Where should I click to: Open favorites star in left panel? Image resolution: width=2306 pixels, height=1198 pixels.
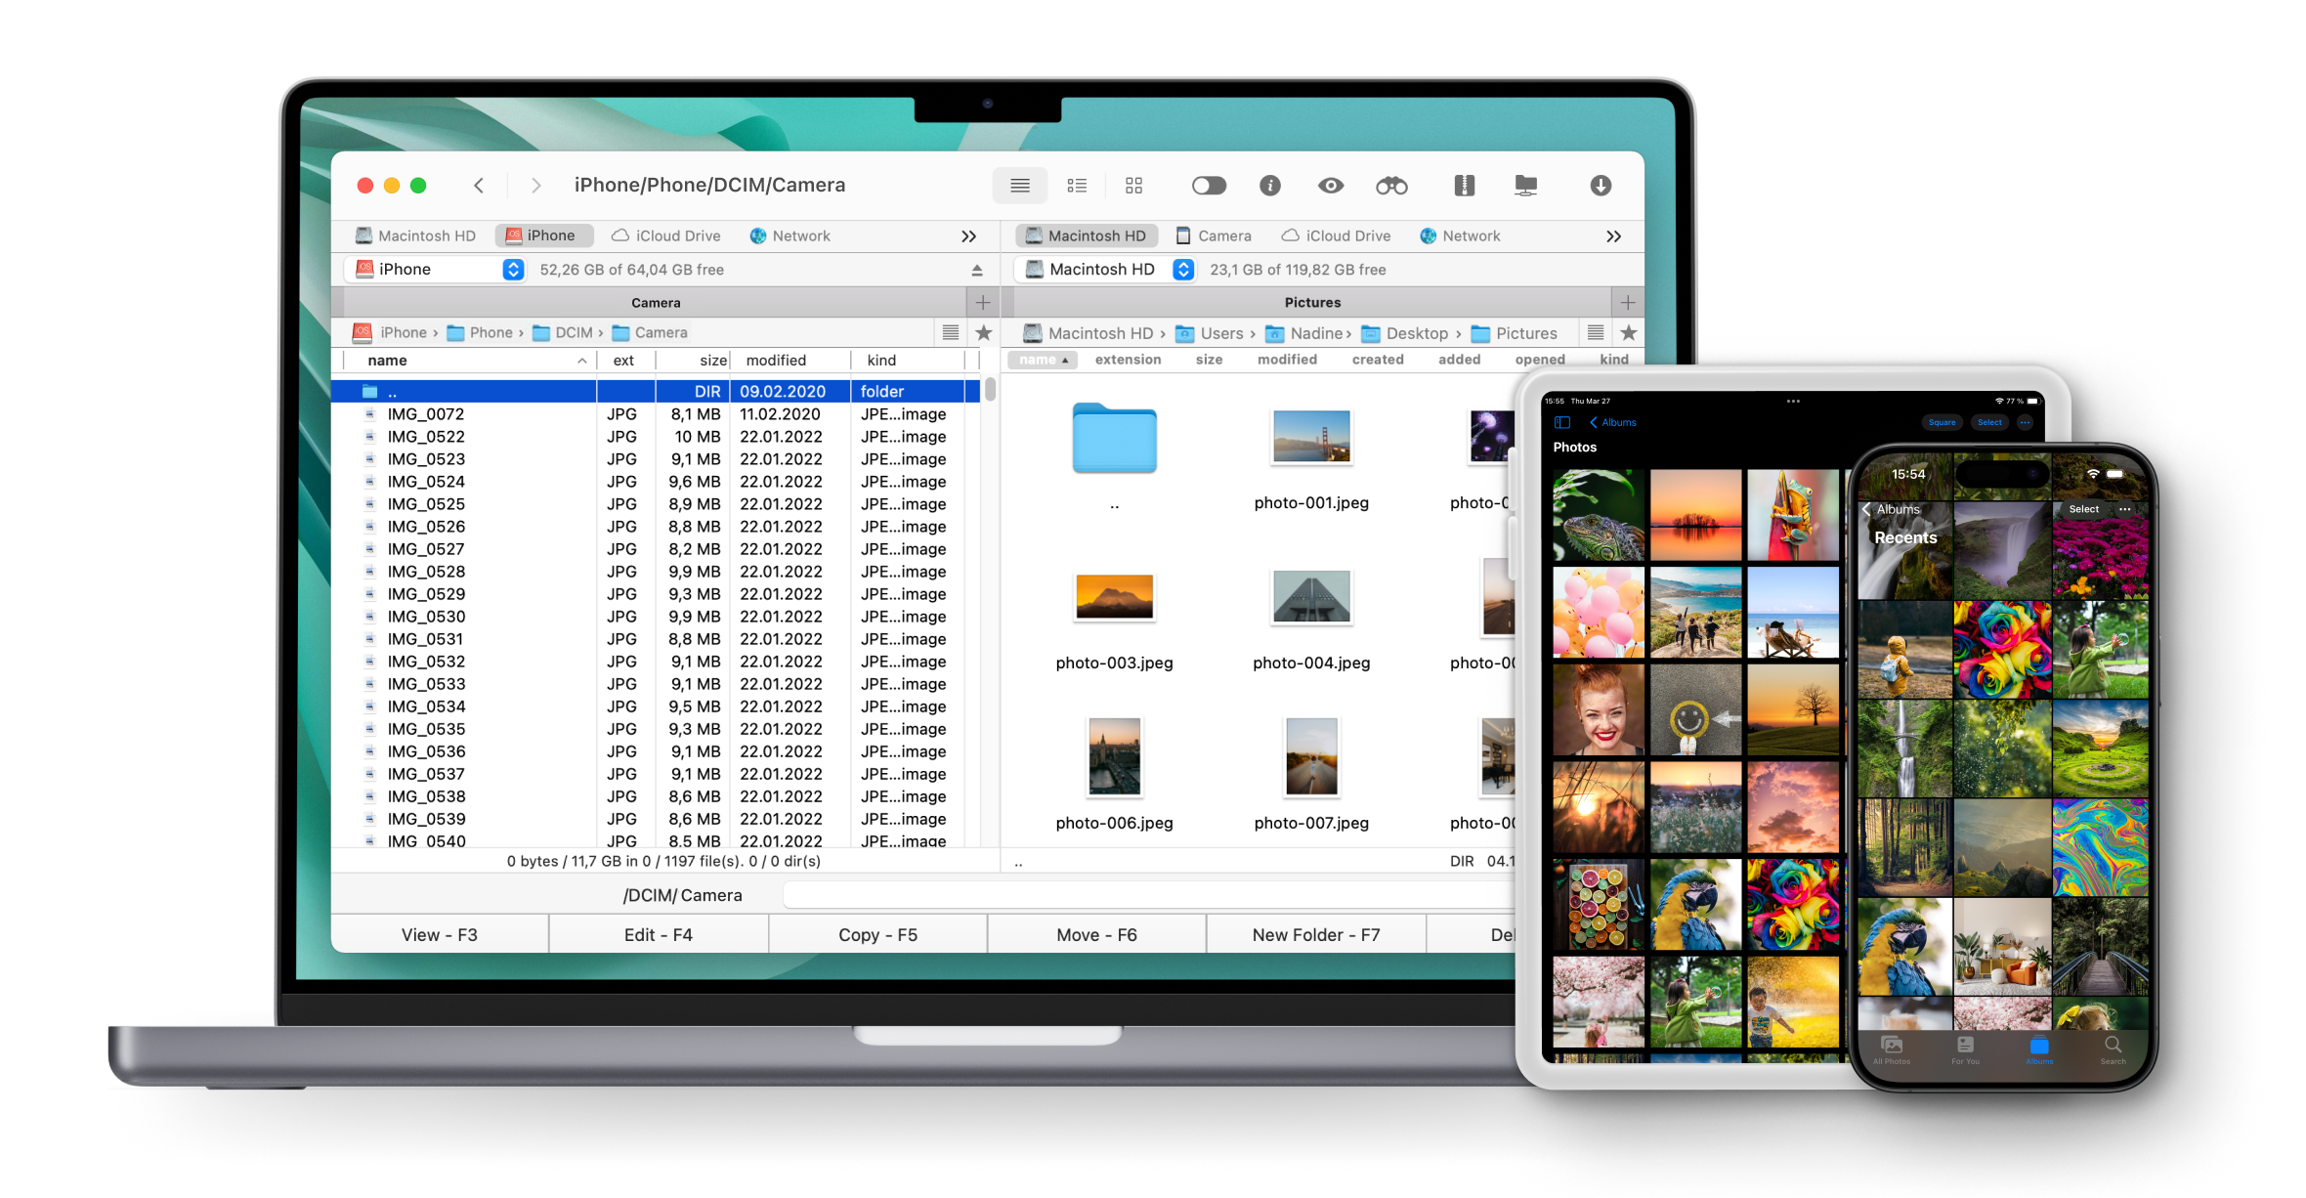(984, 333)
